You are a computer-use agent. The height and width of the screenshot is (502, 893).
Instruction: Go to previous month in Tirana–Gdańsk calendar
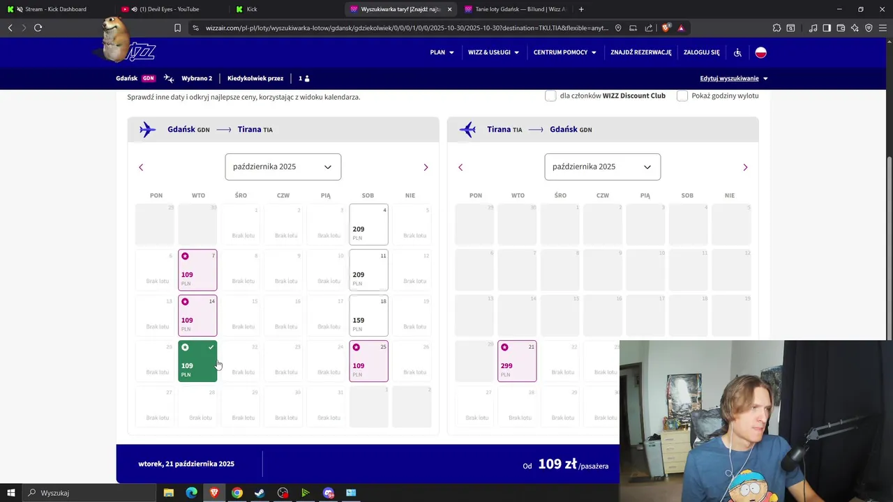click(x=460, y=167)
